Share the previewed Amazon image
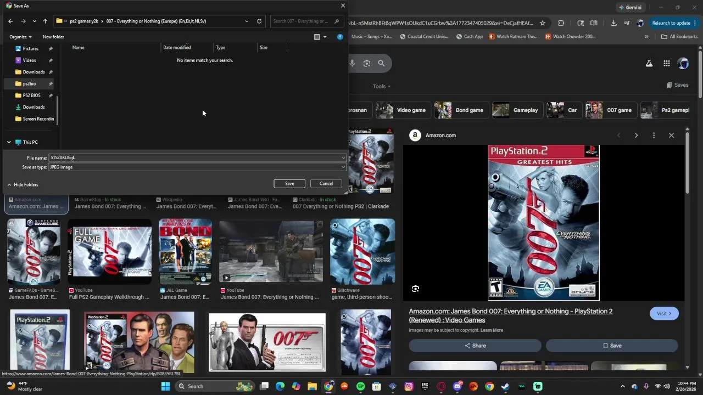703x395 pixels. 475,346
